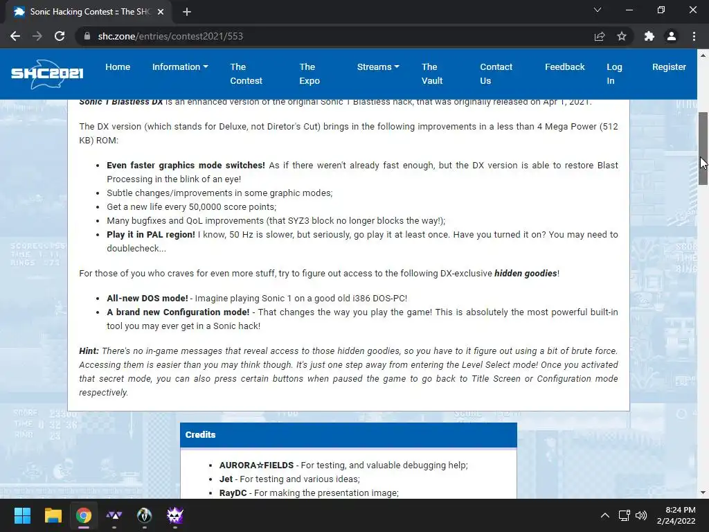The width and height of the screenshot is (709, 532).
Task: Open the Contact Us nav link
Action: pos(496,73)
